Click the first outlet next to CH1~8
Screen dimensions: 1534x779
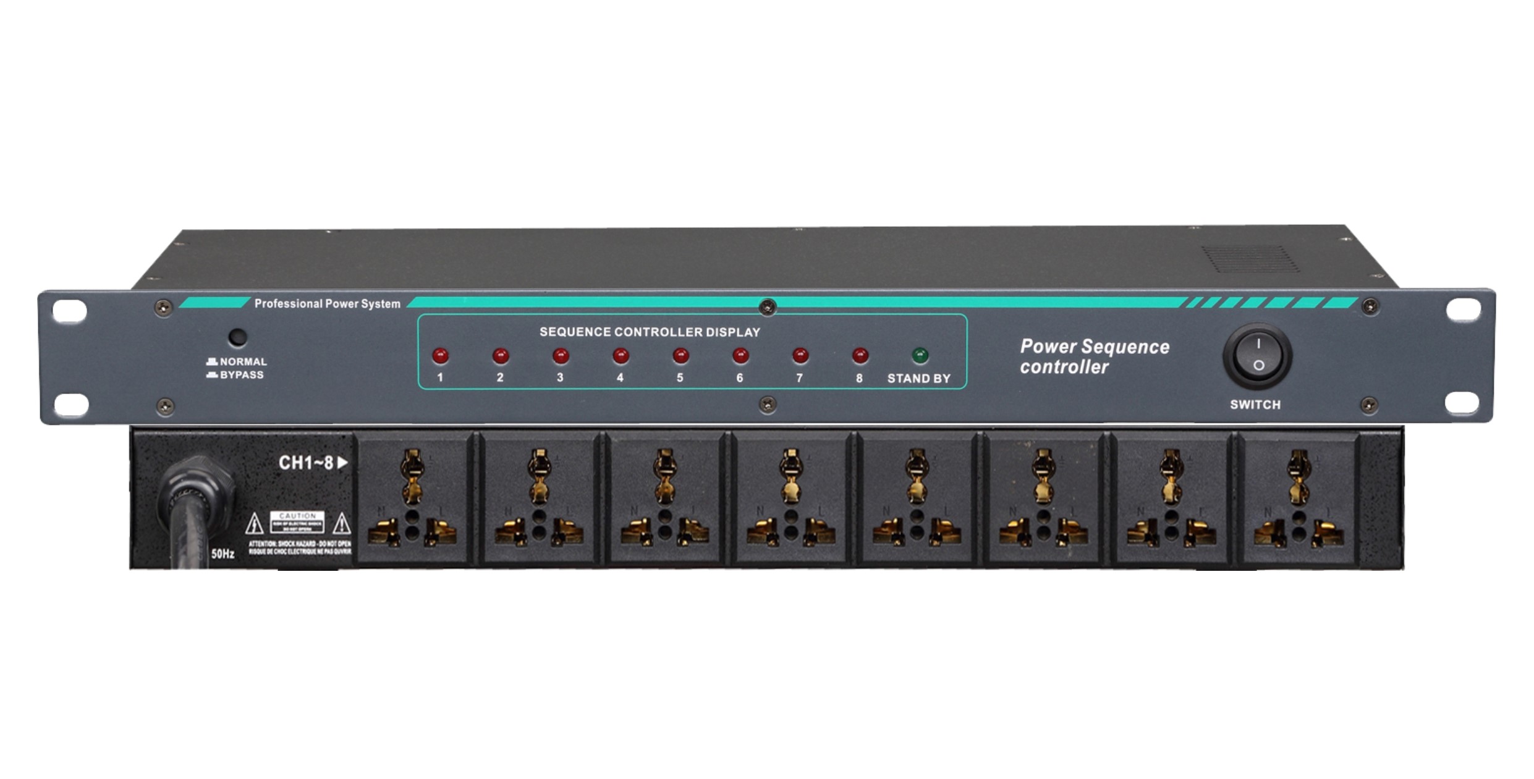(413, 498)
